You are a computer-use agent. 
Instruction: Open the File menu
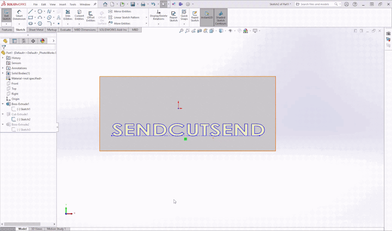point(35,4)
